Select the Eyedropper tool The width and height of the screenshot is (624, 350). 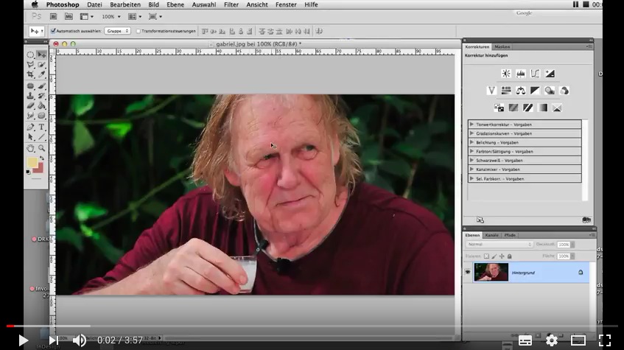coord(42,74)
